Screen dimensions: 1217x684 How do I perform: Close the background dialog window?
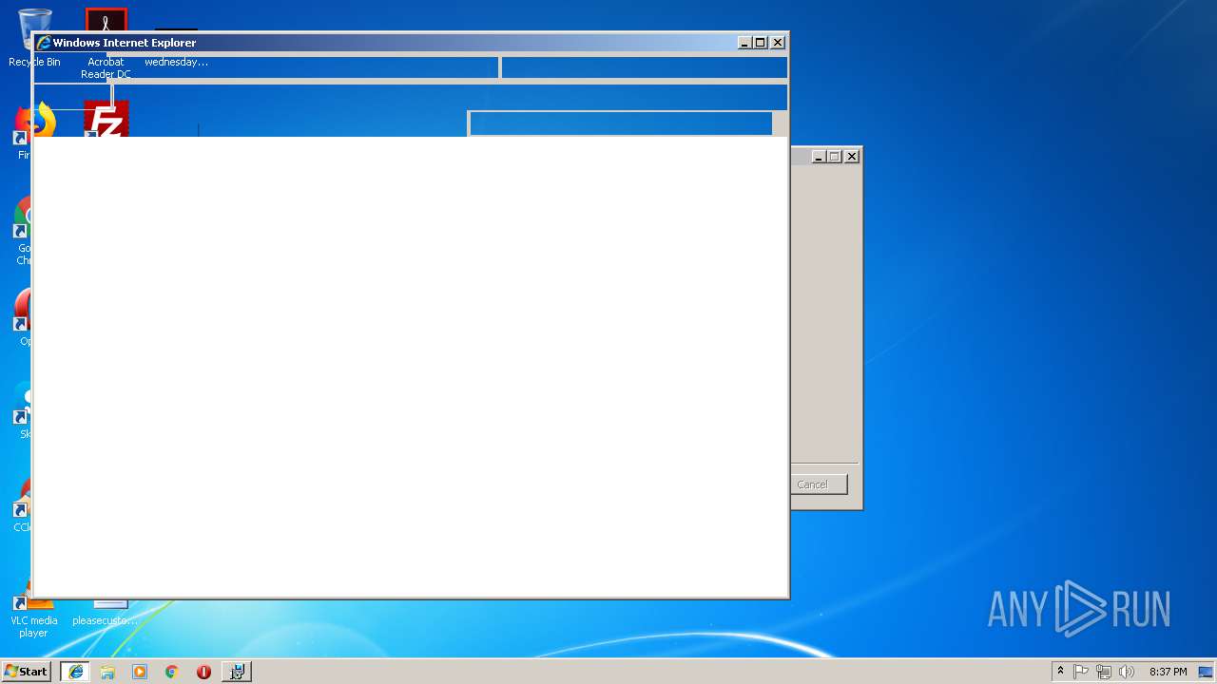pyautogui.click(x=852, y=157)
